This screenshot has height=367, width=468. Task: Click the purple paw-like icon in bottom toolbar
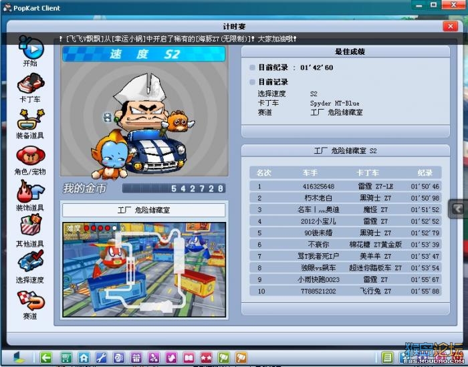[x=154, y=358]
